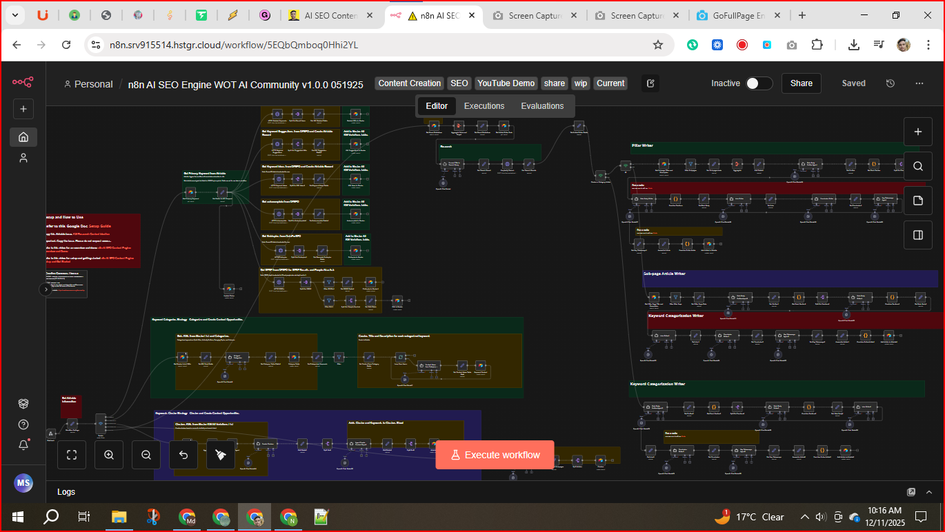Open a new browser tab
945x532 pixels.
tap(802, 15)
